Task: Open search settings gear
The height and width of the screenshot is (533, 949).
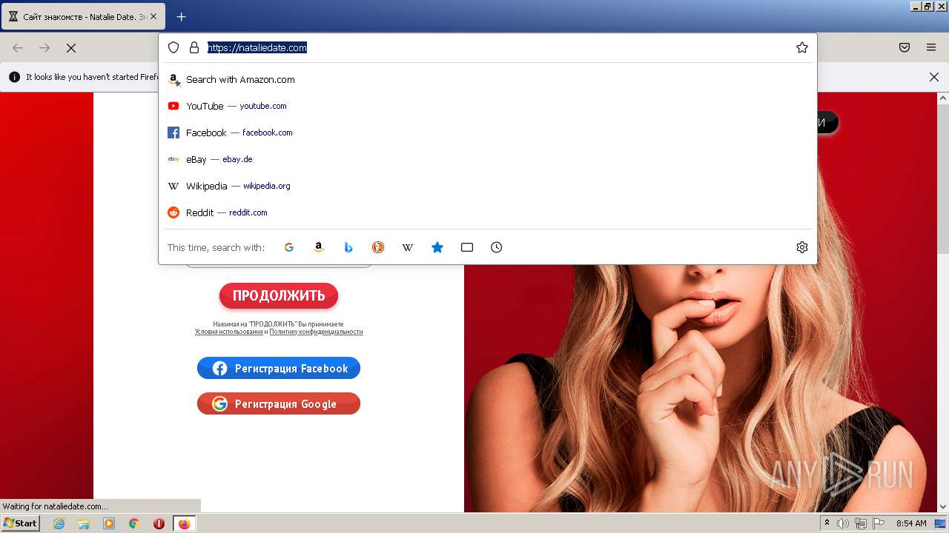Action: point(802,247)
